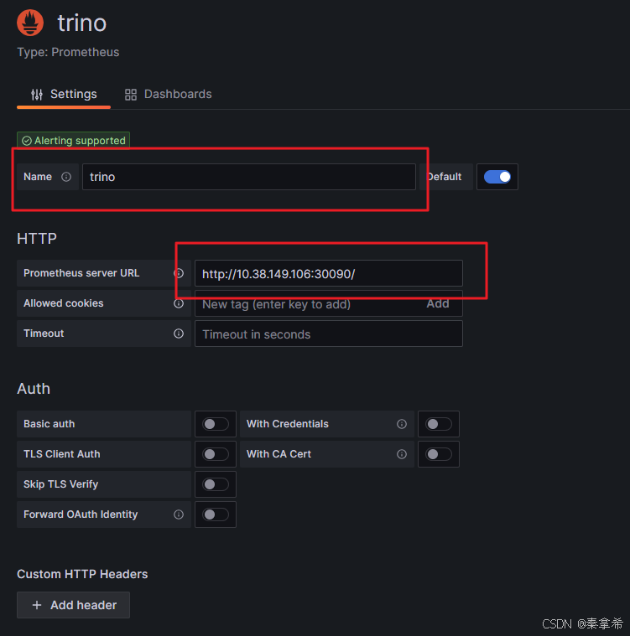
Task: Click the Forward OAuth Identity info icon
Action: 179,514
